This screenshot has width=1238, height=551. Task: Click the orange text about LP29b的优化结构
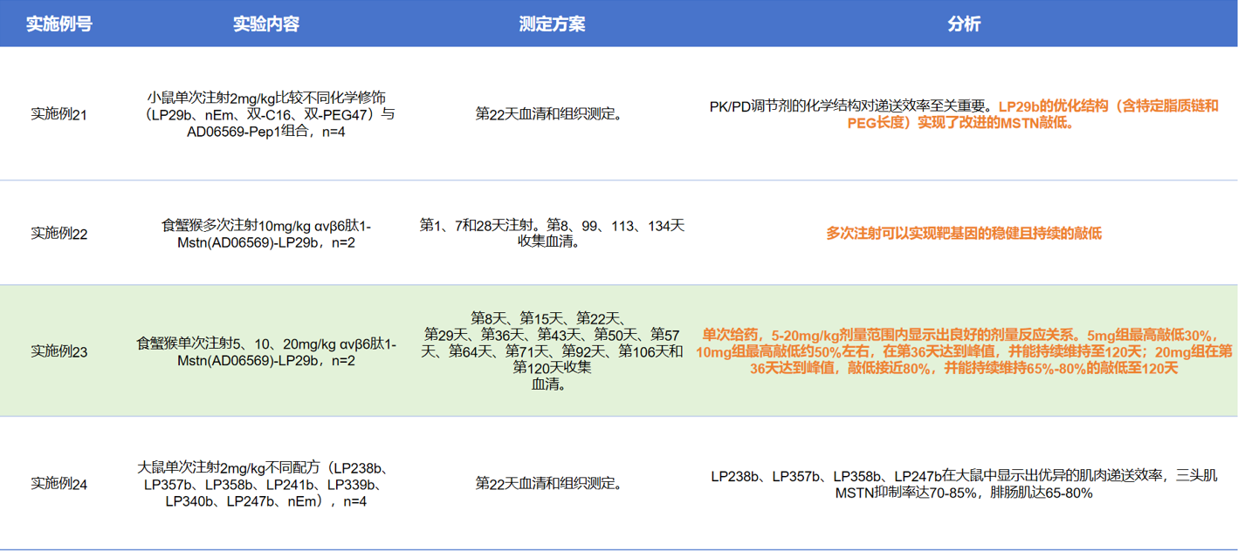[1109, 106]
